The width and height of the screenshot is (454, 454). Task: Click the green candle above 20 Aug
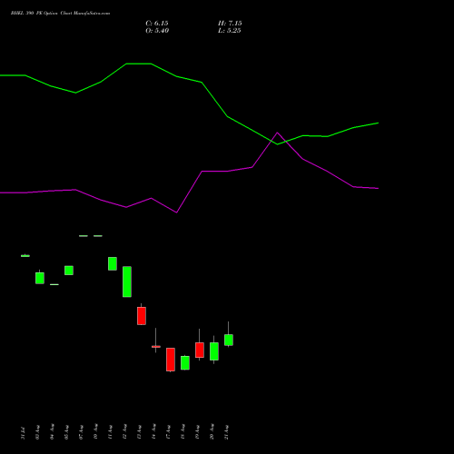[214, 351]
